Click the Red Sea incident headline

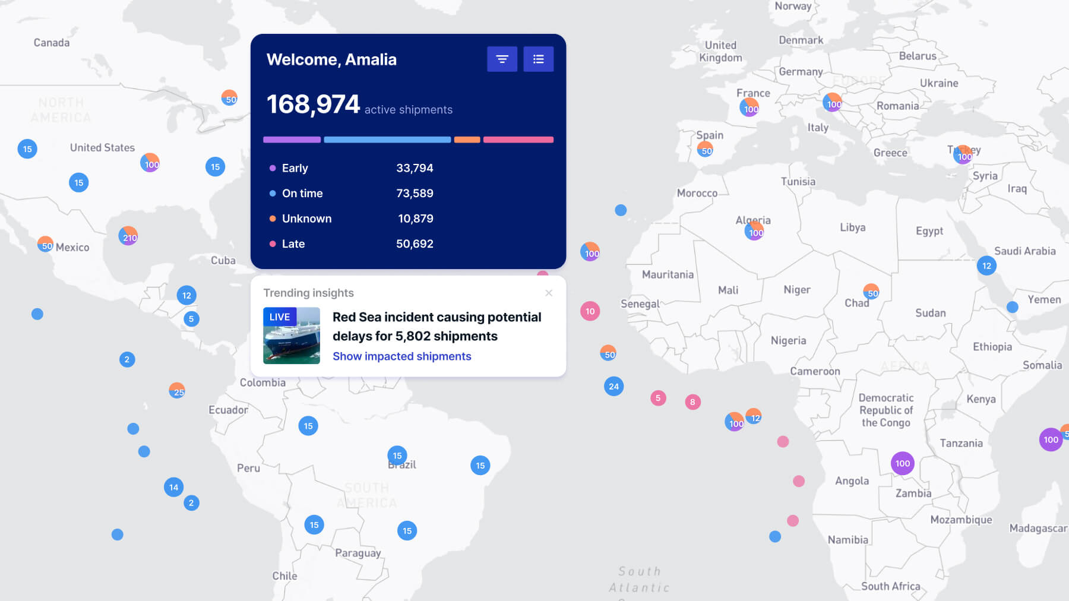click(x=437, y=327)
